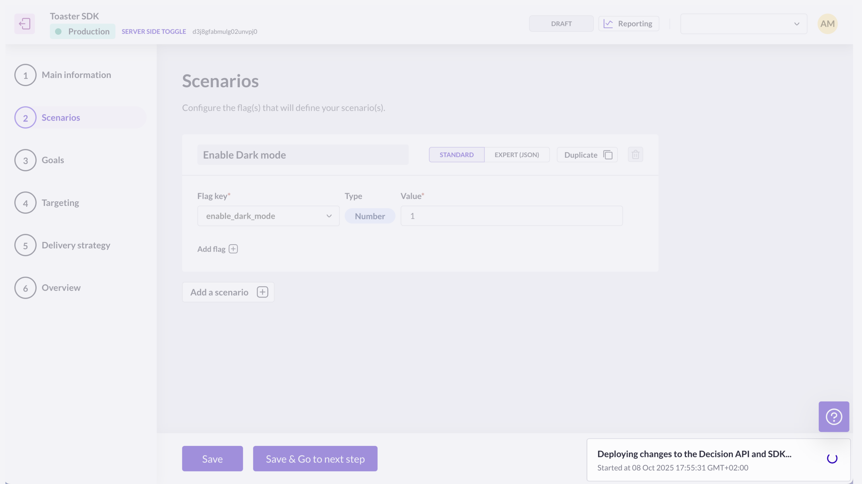The height and width of the screenshot is (484, 862).
Task: Click the Value input field
Action: 511,216
